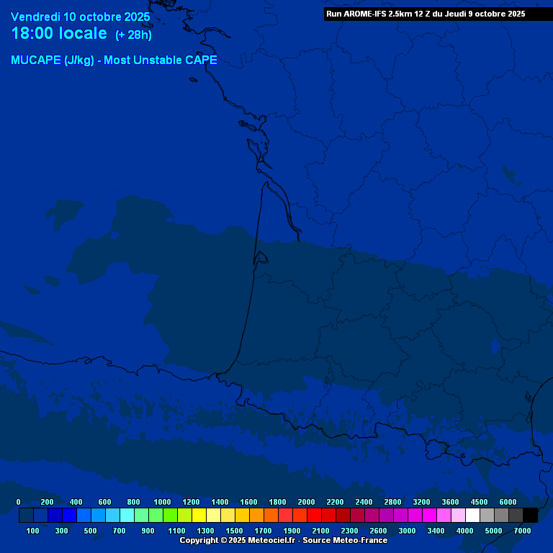This screenshot has width=553, height=553.
Task: Select the pure yellow swatch labeled 1200
Action: [199, 515]
